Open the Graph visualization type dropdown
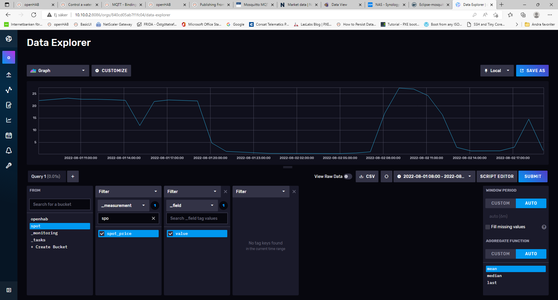This screenshot has width=558, height=300. [x=58, y=71]
